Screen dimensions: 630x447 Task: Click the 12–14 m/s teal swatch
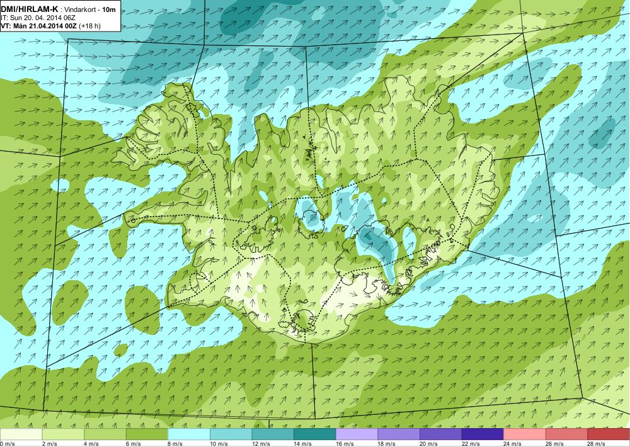[x=273, y=434]
